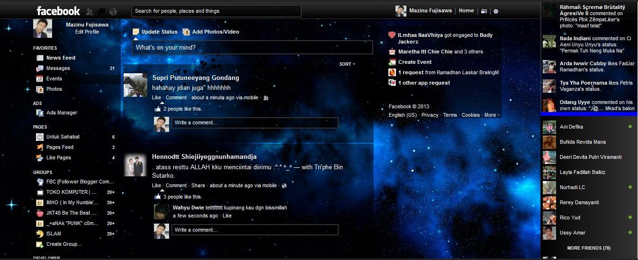The height and width of the screenshot is (260, 638).
Task: Click comment box under Supri's post
Action: (x=255, y=123)
